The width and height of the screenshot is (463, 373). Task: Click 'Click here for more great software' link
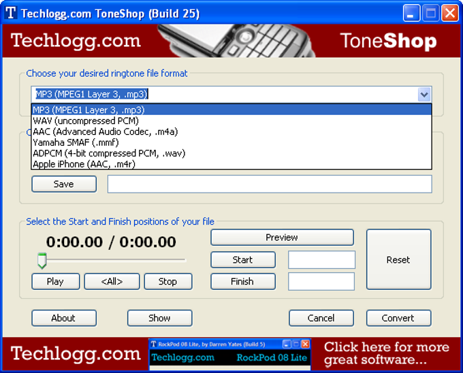tap(387, 353)
